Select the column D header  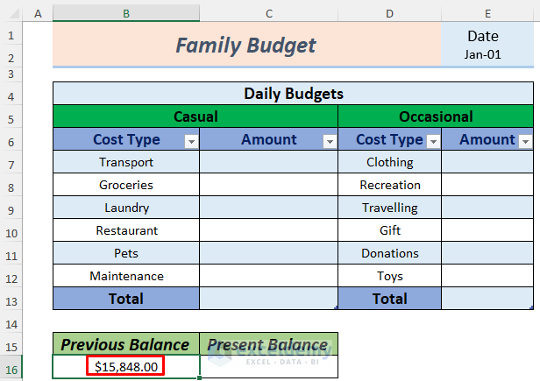[389, 14]
